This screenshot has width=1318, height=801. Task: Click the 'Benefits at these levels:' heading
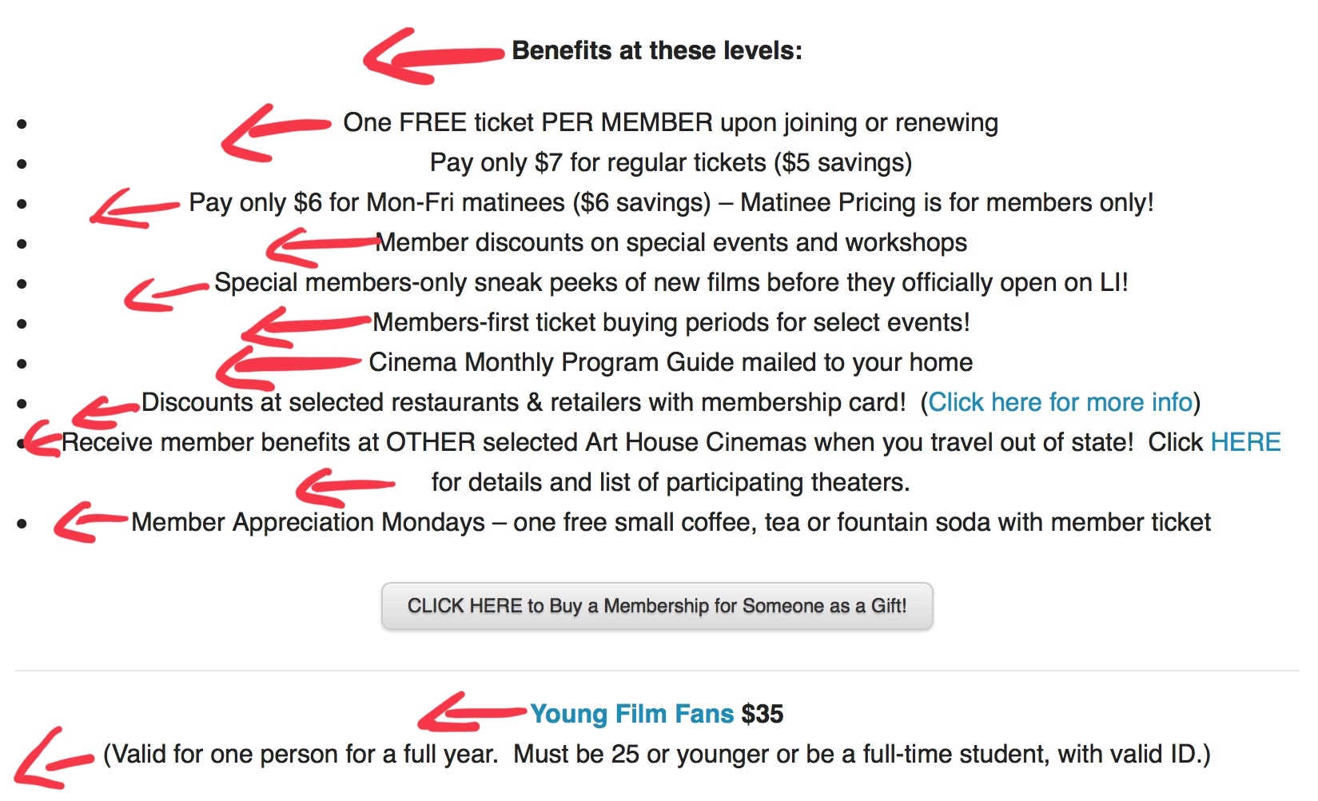click(x=657, y=50)
